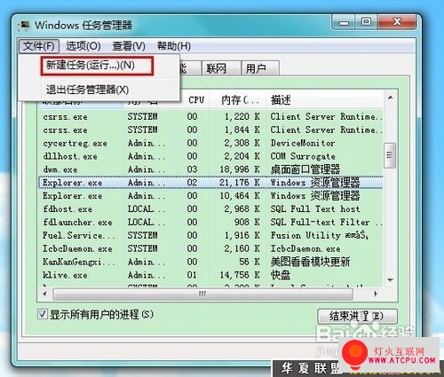Select 新建任务(运行...)(N) menu entry
Viewport: 444px width, 377px height.
(x=97, y=66)
